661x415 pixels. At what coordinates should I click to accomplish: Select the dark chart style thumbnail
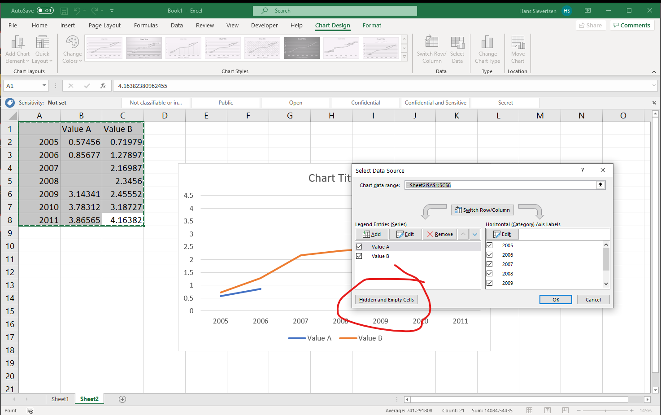coord(301,48)
